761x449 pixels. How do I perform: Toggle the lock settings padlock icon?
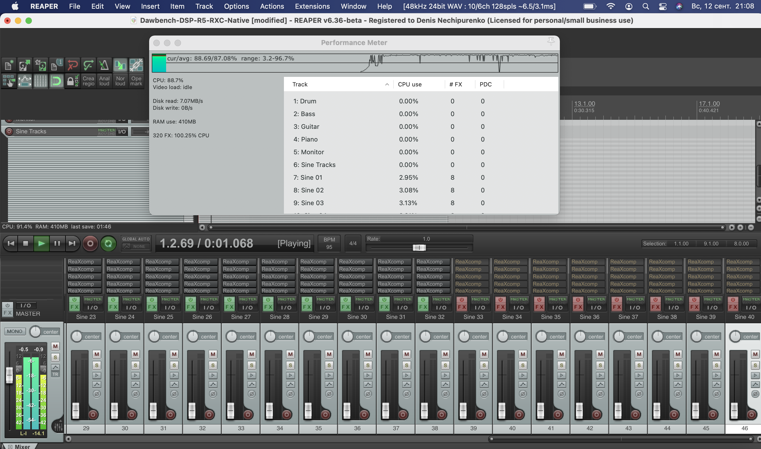click(72, 81)
